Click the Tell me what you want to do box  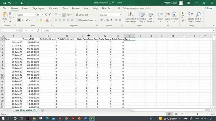tap(136, 8)
